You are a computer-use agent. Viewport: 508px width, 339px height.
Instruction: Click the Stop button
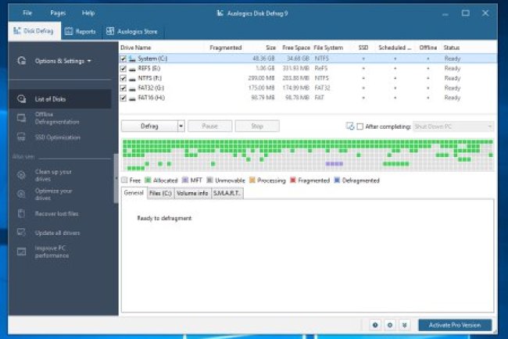(x=257, y=126)
